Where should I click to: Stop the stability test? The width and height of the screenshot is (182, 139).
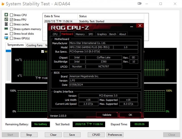[29, 135]
